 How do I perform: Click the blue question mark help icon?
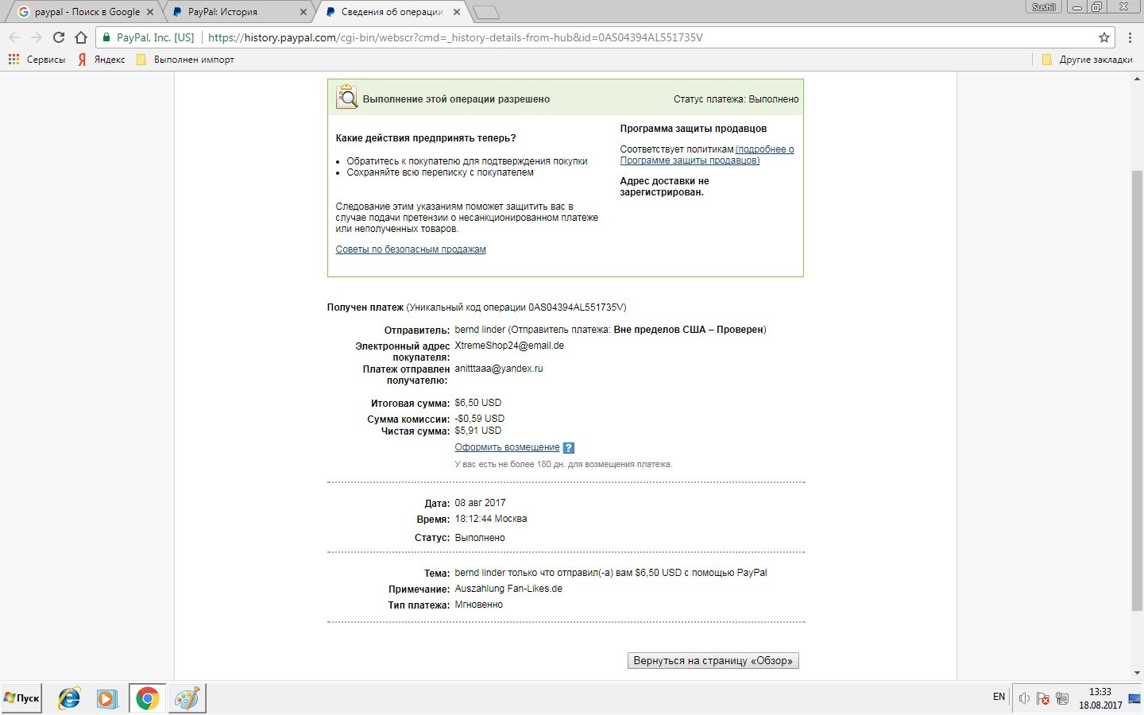[568, 448]
